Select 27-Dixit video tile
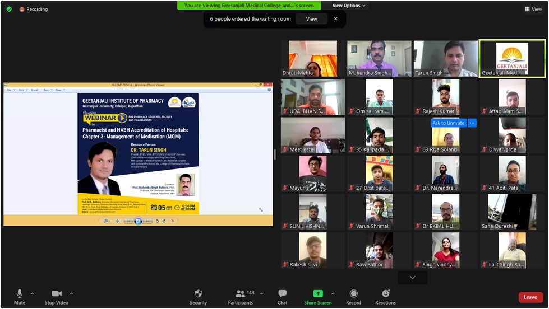The height and width of the screenshot is (309, 549). pos(379,174)
